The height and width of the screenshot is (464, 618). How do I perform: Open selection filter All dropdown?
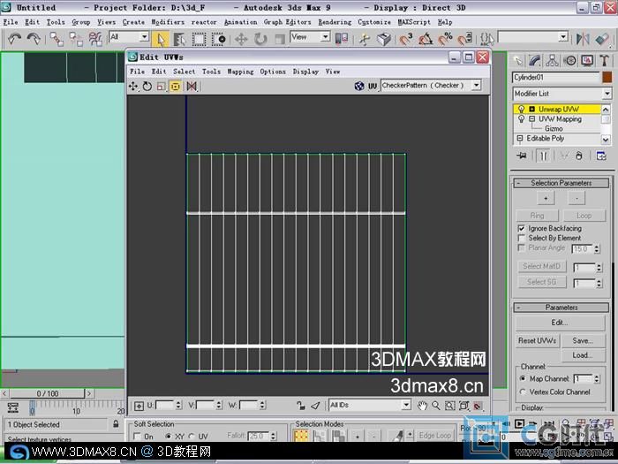point(129,37)
